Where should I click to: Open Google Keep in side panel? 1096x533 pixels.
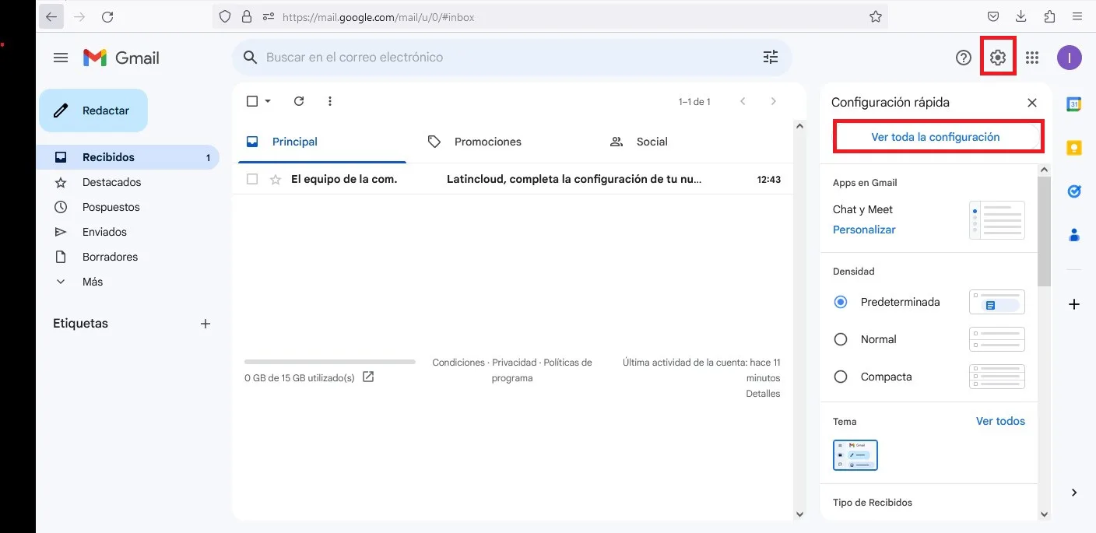coord(1074,148)
